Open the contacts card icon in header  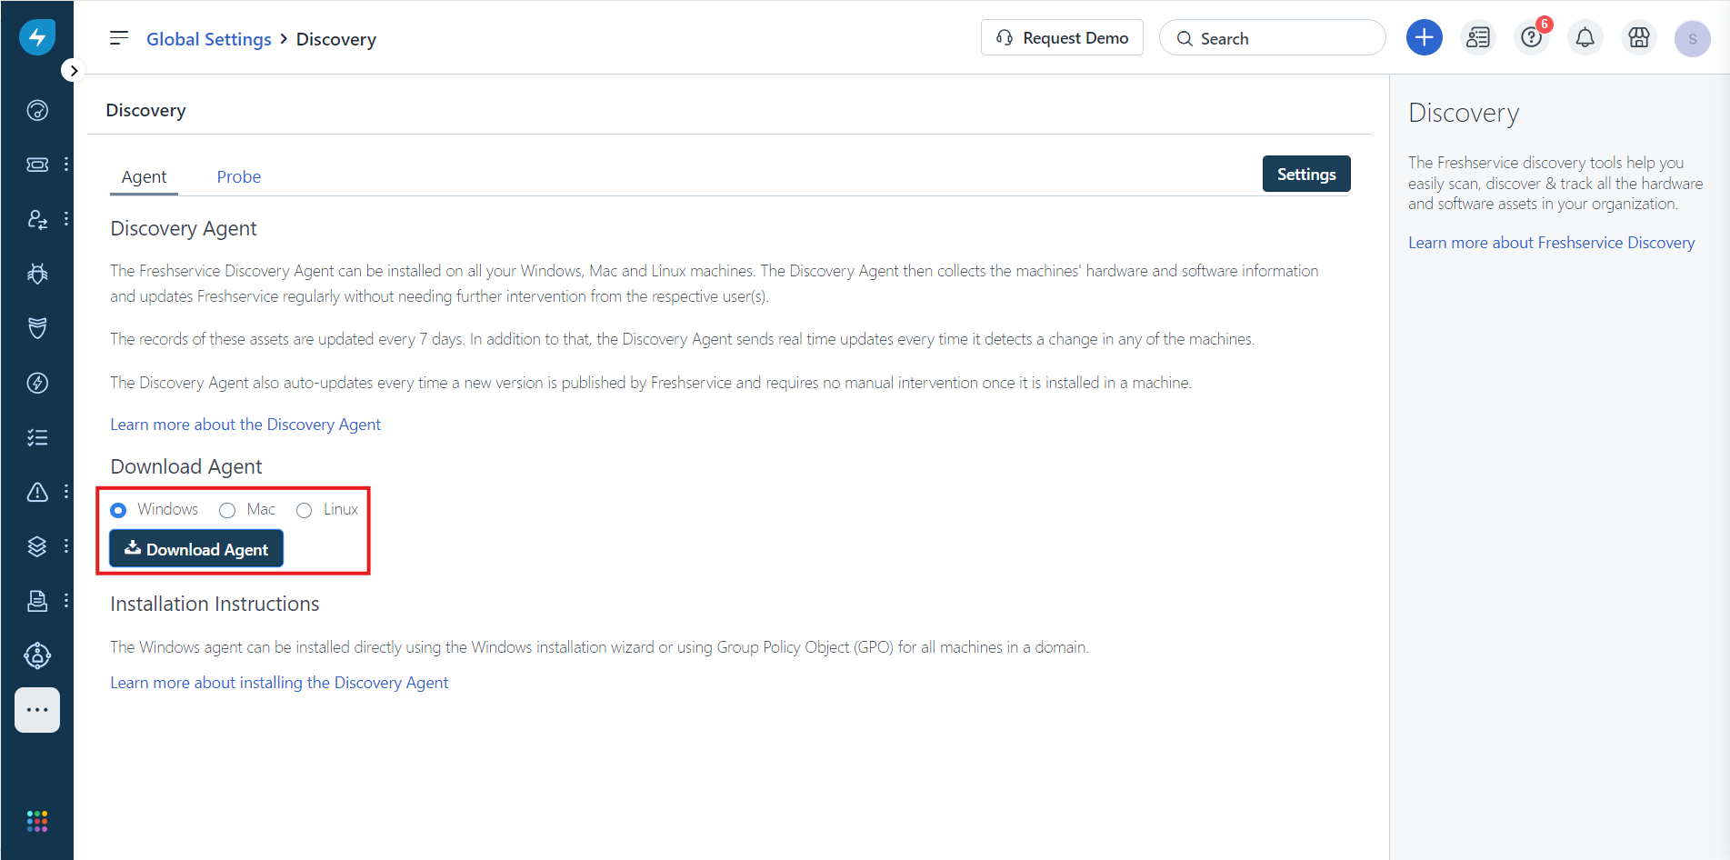click(x=1478, y=38)
